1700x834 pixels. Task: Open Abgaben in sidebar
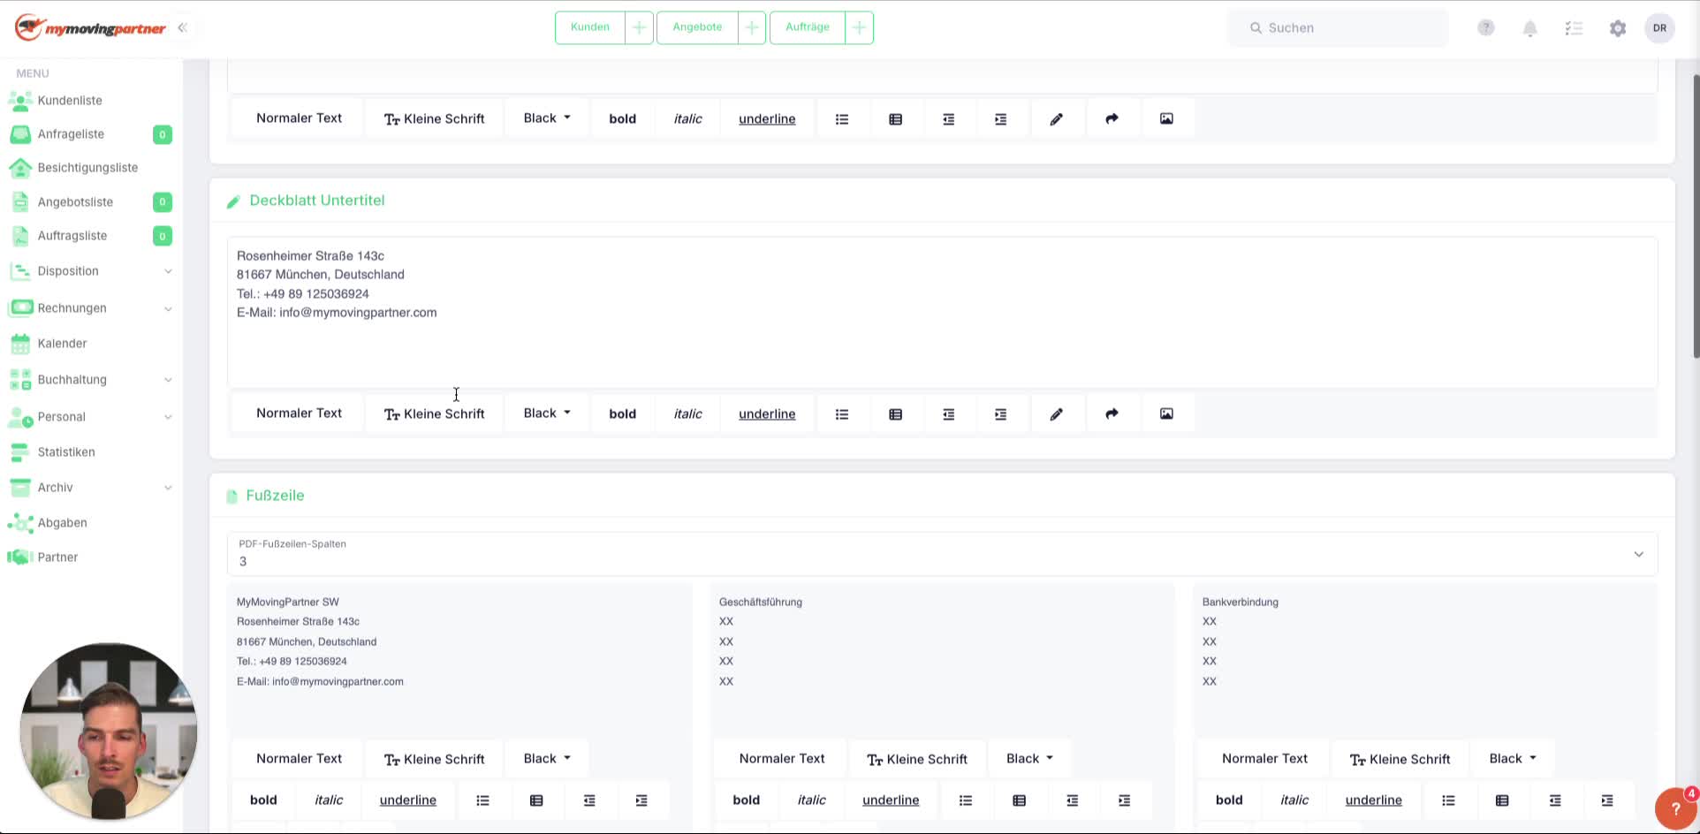(x=62, y=523)
